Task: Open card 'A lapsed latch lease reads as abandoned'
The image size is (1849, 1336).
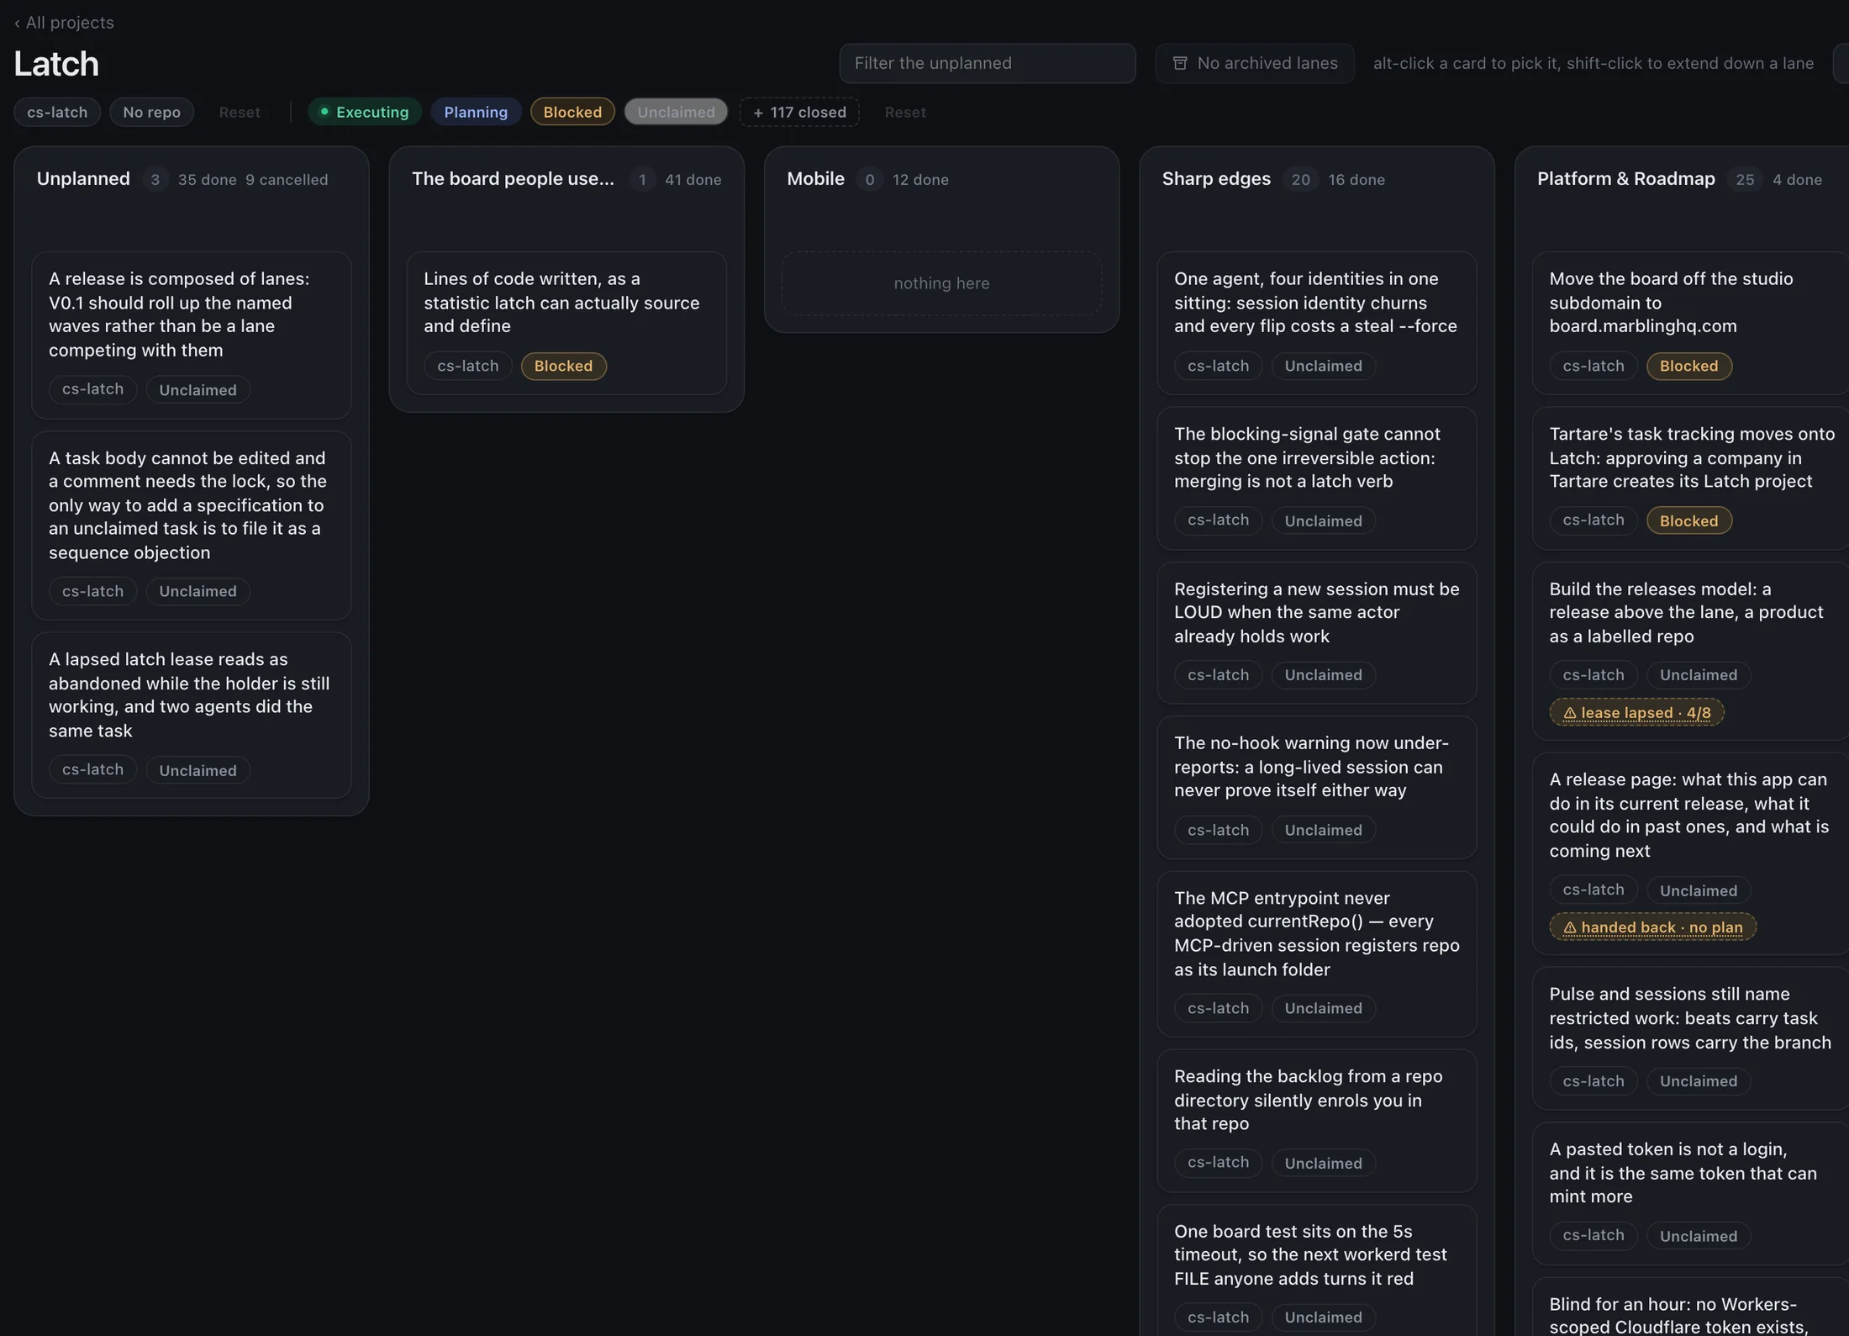Action: [x=192, y=716]
